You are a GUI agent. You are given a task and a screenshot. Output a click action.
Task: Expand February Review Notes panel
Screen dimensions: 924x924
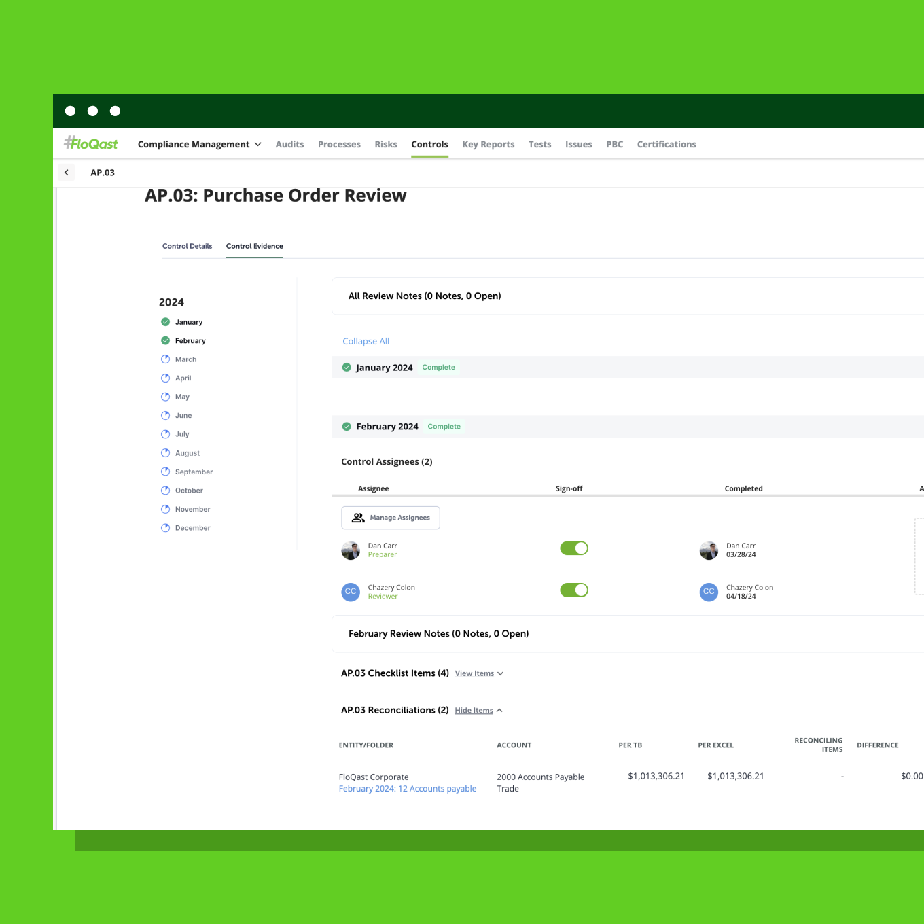click(x=628, y=634)
